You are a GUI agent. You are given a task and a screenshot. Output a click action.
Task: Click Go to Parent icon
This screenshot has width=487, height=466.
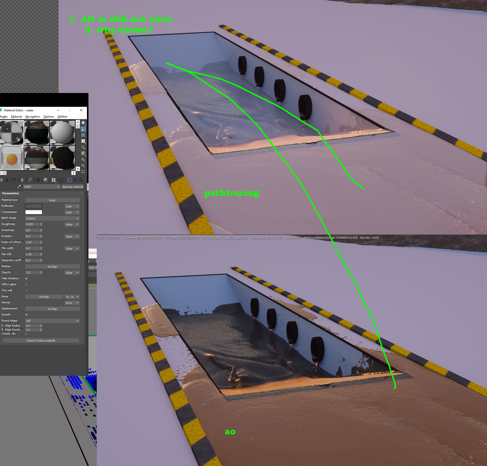click(x=75, y=180)
